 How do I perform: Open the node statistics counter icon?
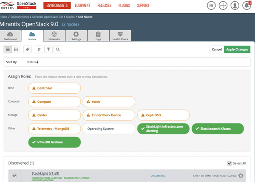(223, 6)
